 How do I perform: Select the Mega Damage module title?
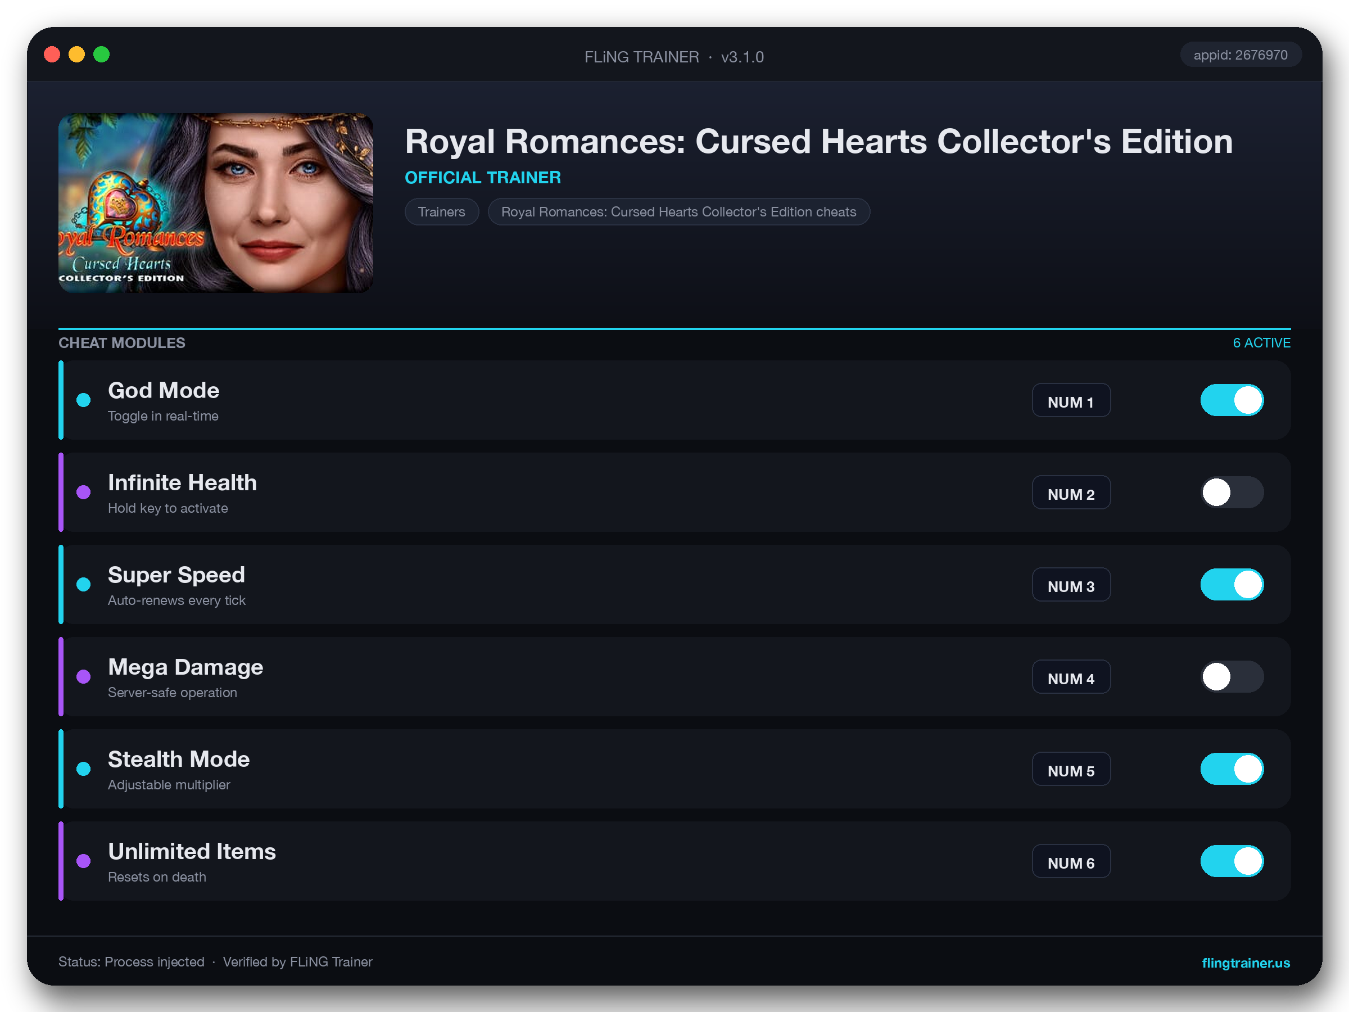[x=185, y=667]
